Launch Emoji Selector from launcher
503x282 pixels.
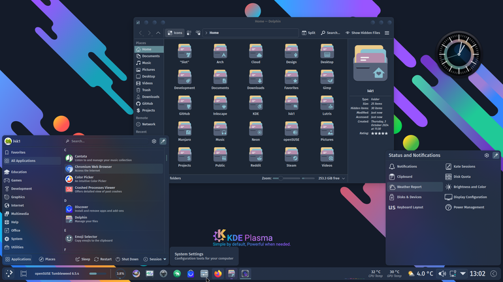point(114,238)
